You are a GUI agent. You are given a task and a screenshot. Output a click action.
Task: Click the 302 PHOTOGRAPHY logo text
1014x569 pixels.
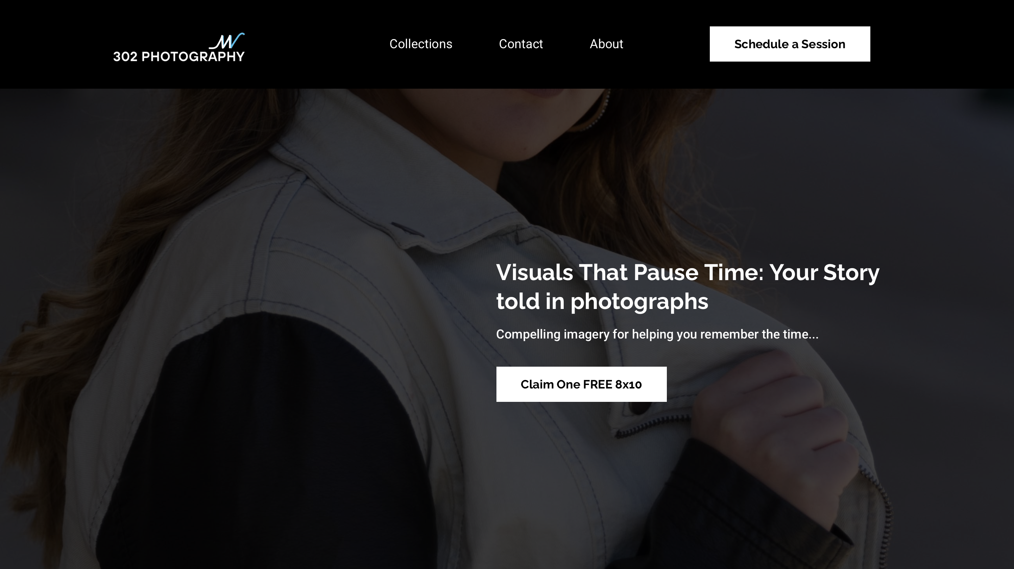click(x=179, y=57)
